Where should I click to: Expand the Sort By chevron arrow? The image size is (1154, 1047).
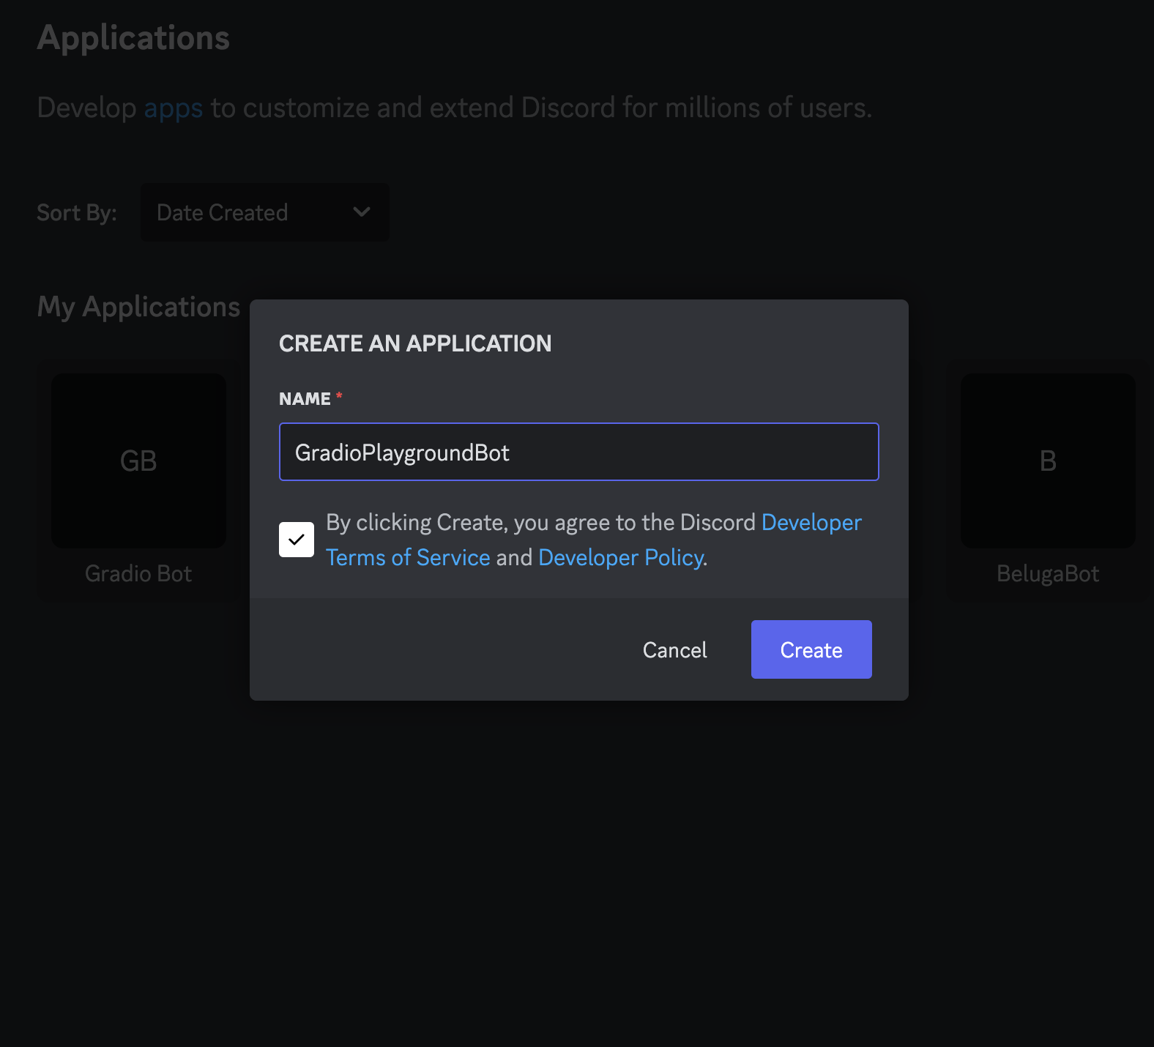tap(362, 212)
